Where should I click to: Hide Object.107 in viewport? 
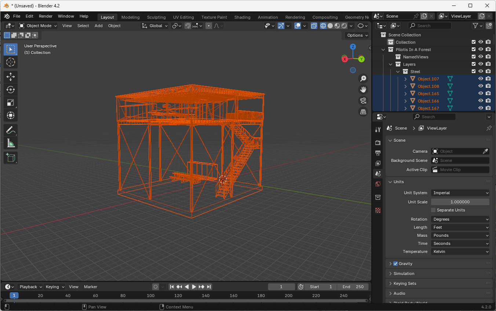pos(481,79)
